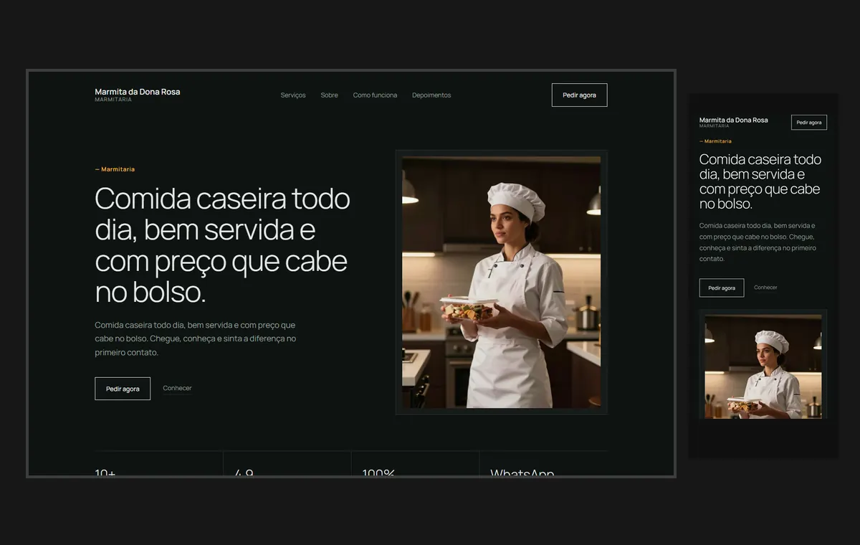The height and width of the screenshot is (545, 860).
Task: Select the large chef photo in desktop preview
Action: 502,283
